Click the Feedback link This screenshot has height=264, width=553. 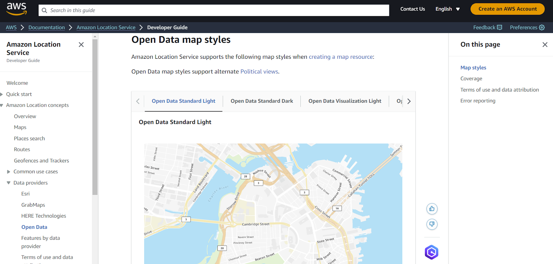[488, 27]
